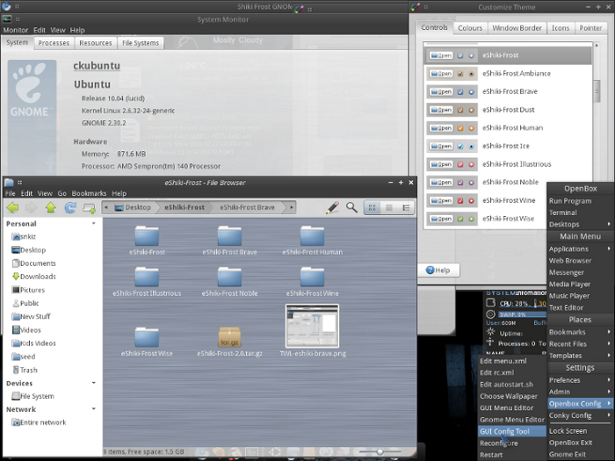The image size is (615, 461).
Task: Open Trash in the sidebar
Action: 25,370
